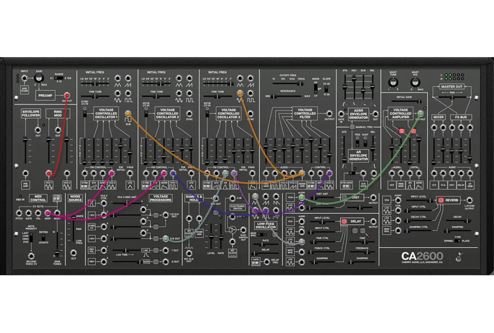This screenshot has width=494, height=333.
Task: Toggle the AR envelope SUST switch
Action: click(x=365, y=143)
